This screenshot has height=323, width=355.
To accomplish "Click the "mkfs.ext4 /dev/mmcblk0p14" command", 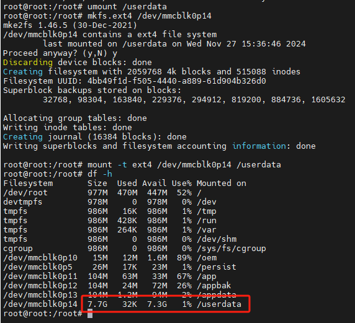I will pos(150,16).
